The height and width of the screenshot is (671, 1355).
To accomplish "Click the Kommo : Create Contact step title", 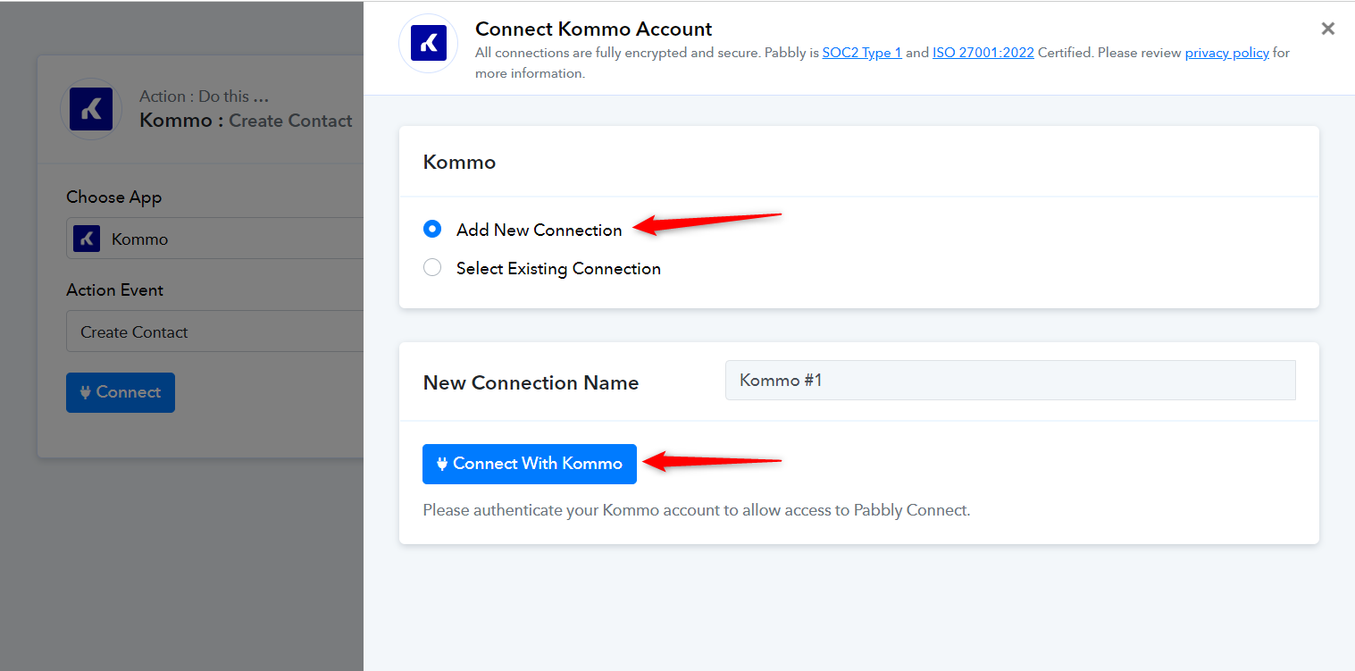I will pos(246,121).
